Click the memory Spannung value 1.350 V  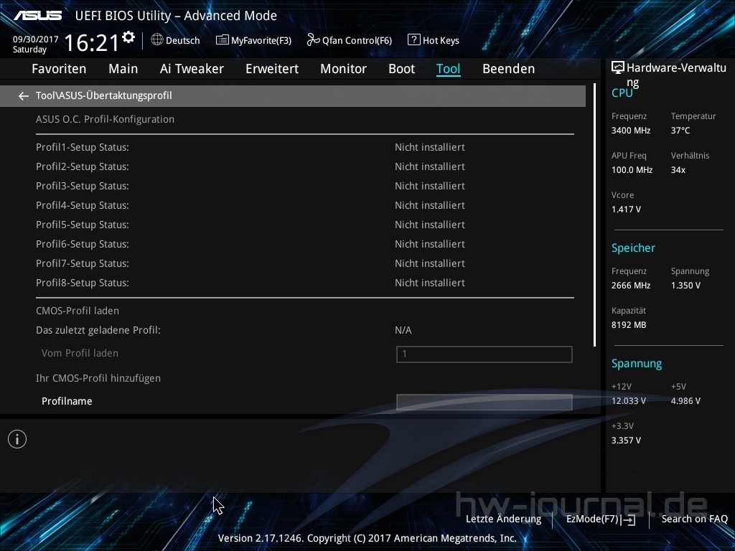point(685,286)
